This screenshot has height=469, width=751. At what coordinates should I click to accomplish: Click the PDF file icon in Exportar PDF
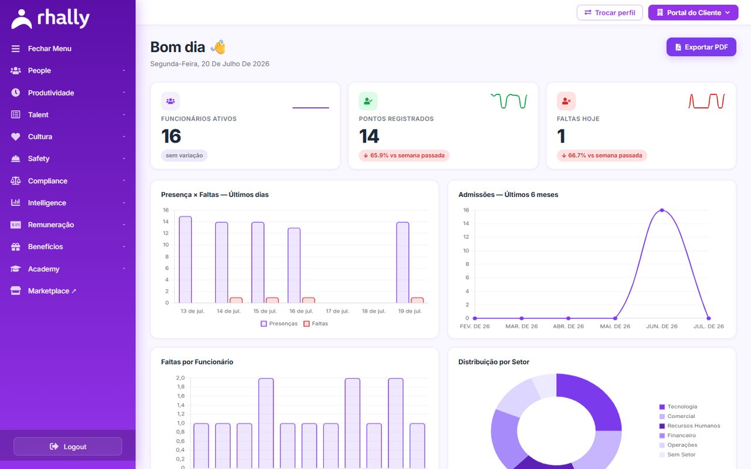pos(678,47)
